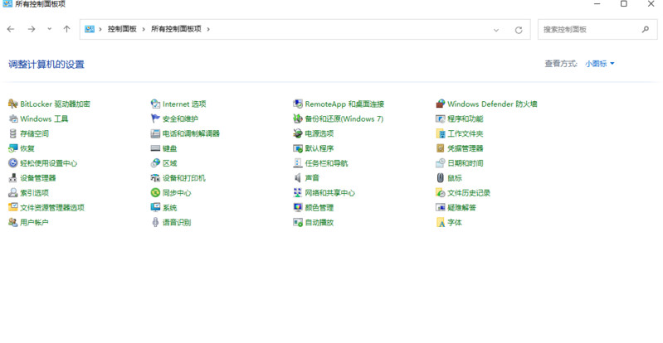Open the 轻松使用设置中心 icon

[x=12, y=163]
